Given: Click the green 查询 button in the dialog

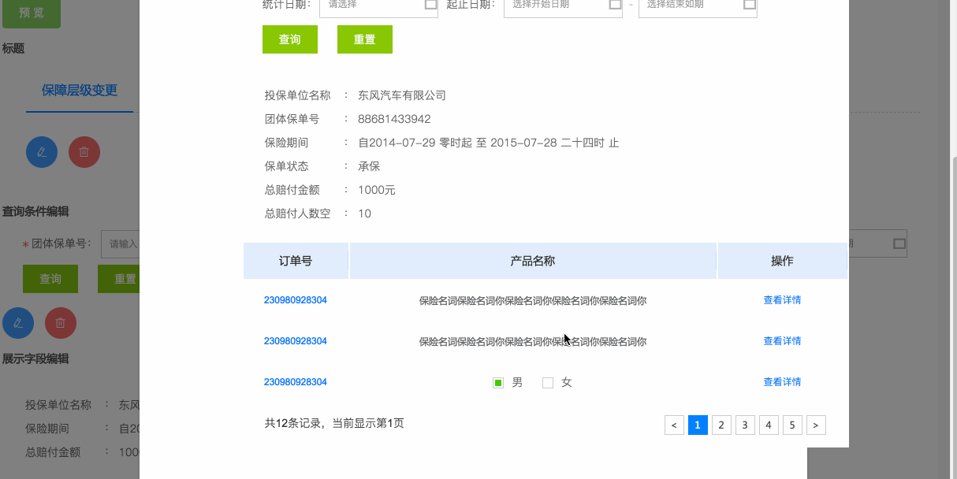Looking at the screenshot, I should coord(290,39).
